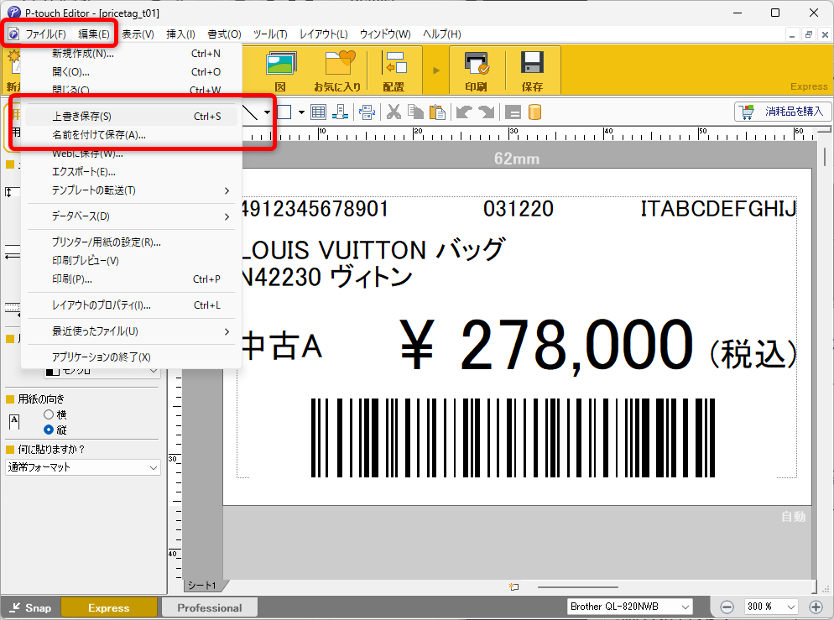Insert a table with the grid icon
The height and width of the screenshot is (620, 834).
(318, 112)
